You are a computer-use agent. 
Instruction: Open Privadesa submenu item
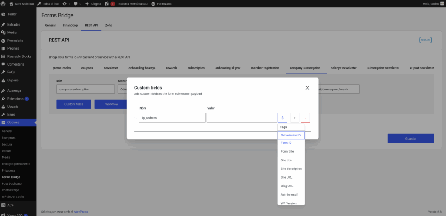click(x=9, y=171)
